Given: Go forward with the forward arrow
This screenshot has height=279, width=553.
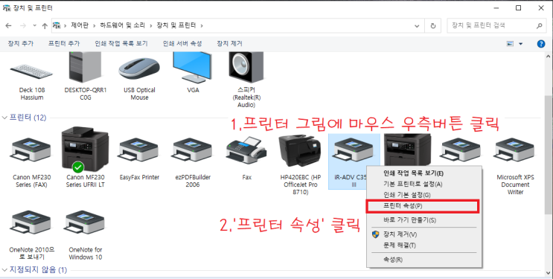Looking at the screenshot, I should pyautogui.click(x=23, y=25).
